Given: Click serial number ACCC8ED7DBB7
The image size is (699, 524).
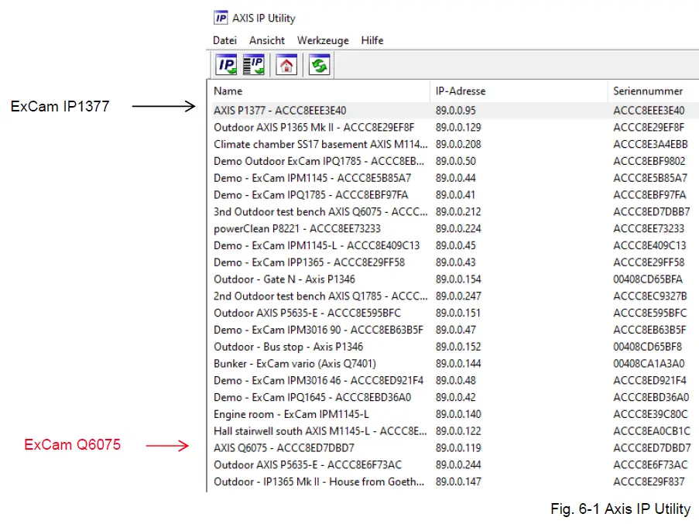Looking at the screenshot, I should 651,211.
